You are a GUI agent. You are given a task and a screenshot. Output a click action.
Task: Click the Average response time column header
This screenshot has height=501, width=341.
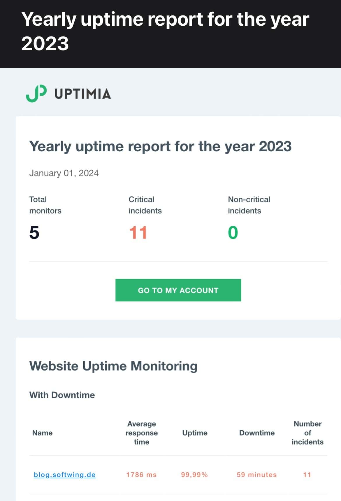(x=142, y=433)
